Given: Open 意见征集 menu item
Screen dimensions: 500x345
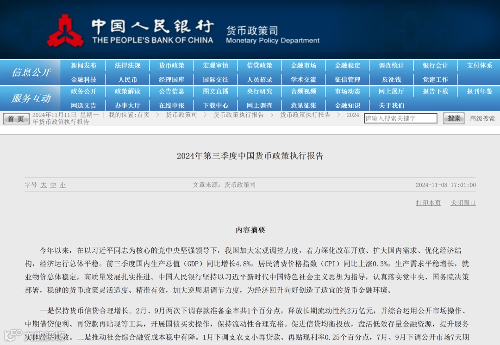Looking at the screenshot, I should tap(304, 105).
